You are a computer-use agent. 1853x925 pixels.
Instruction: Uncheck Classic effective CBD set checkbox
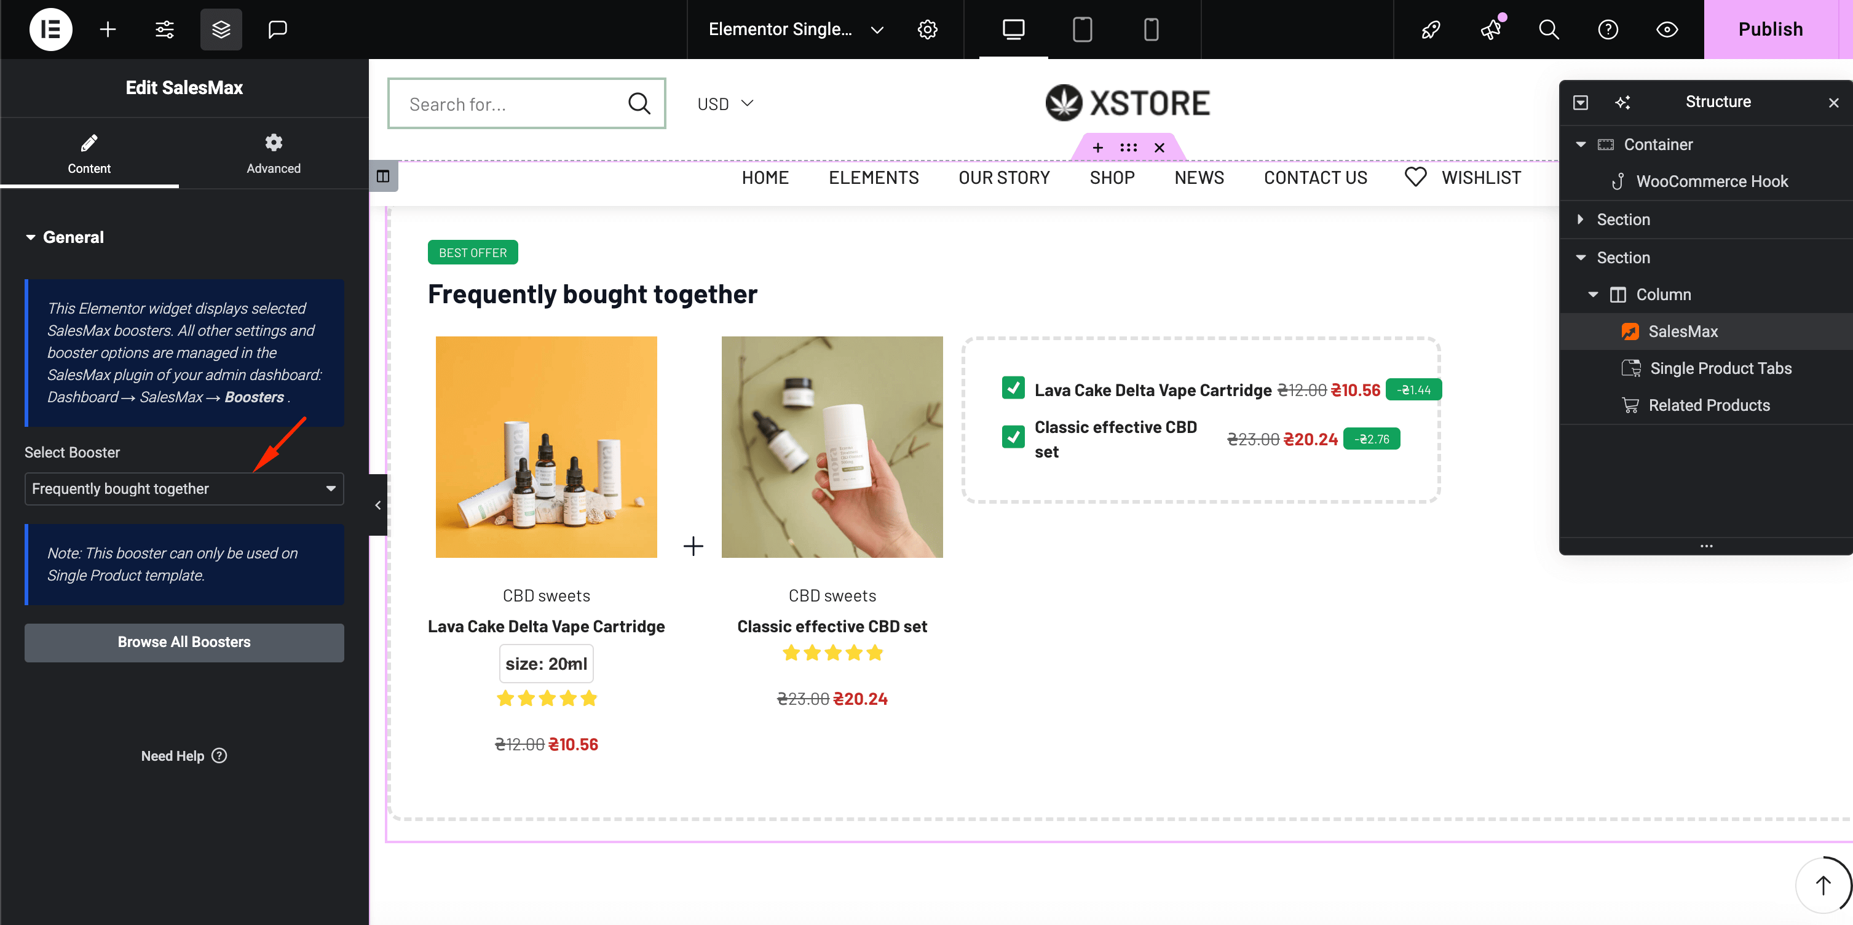(x=1013, y=436)
